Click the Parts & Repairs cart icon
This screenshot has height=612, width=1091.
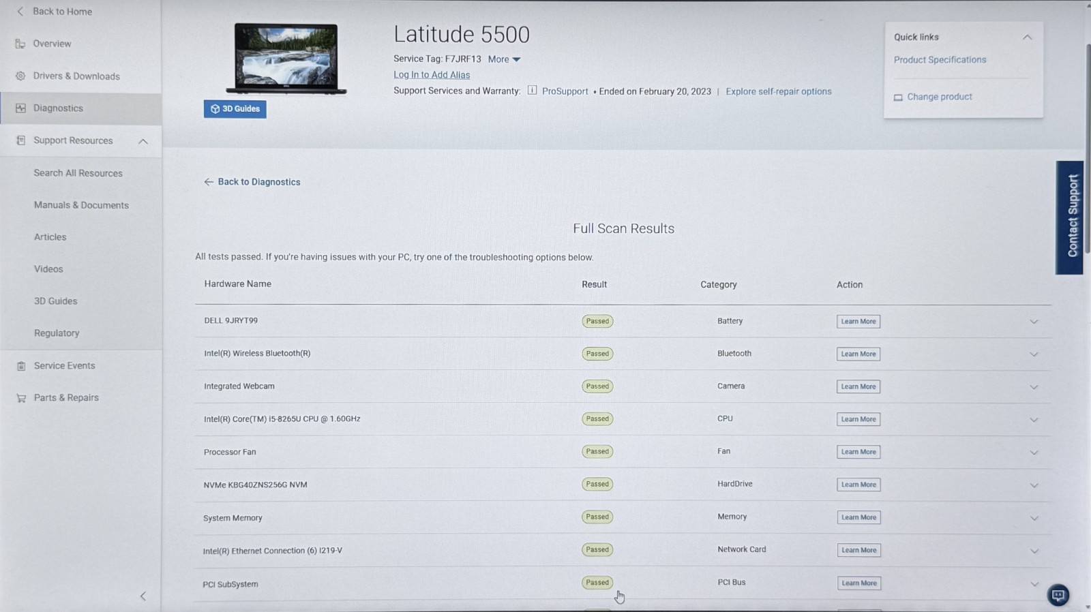pos(21,398)
